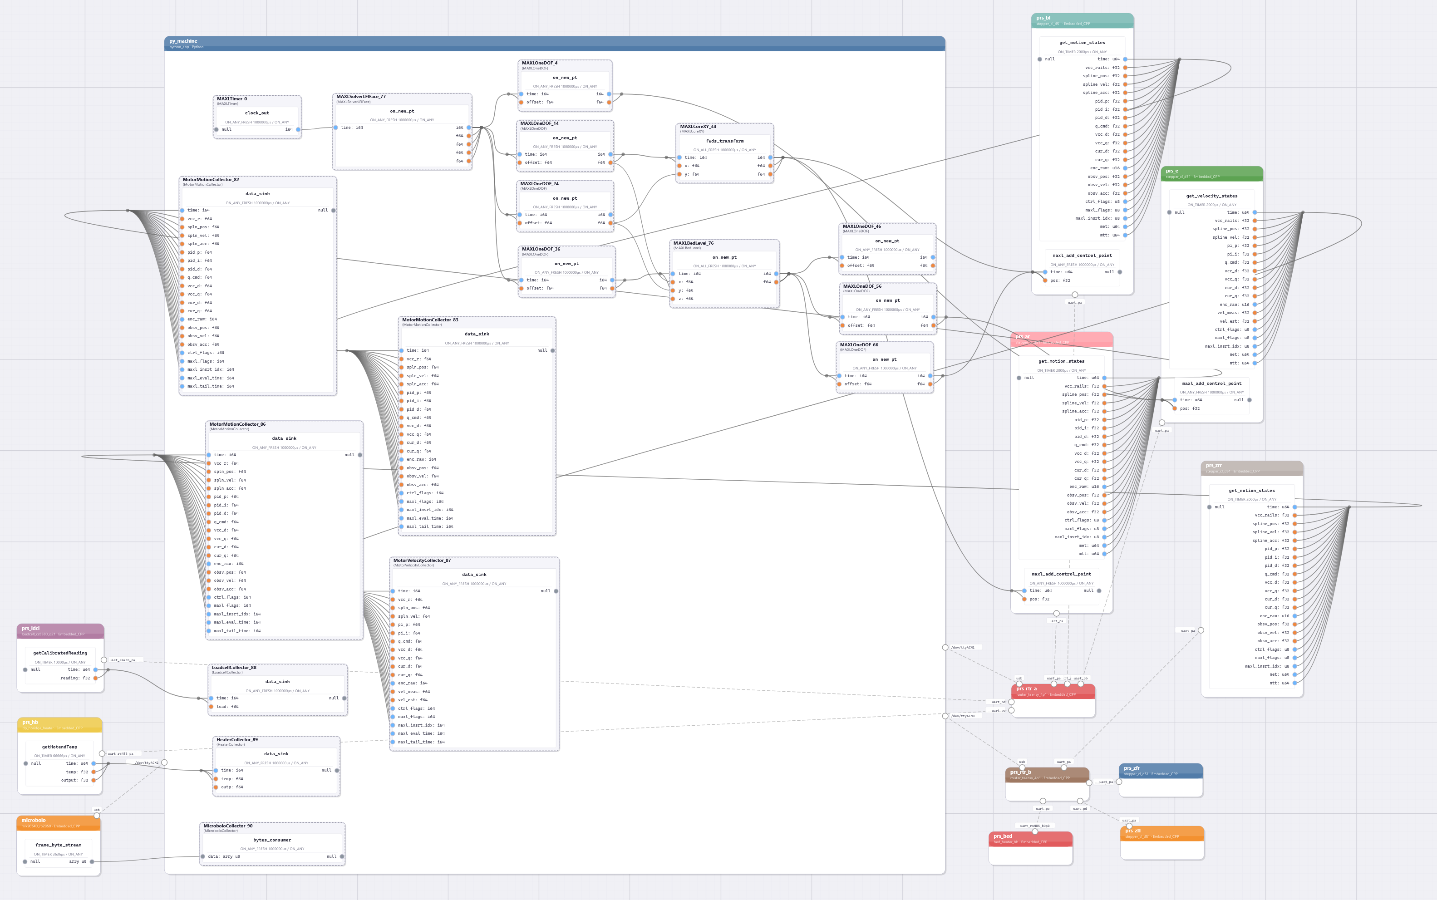Click uart_rs485_bkpk port on prs_bed
Image resolution: width=1437 pixels, height=900 pixels.
1034,831
